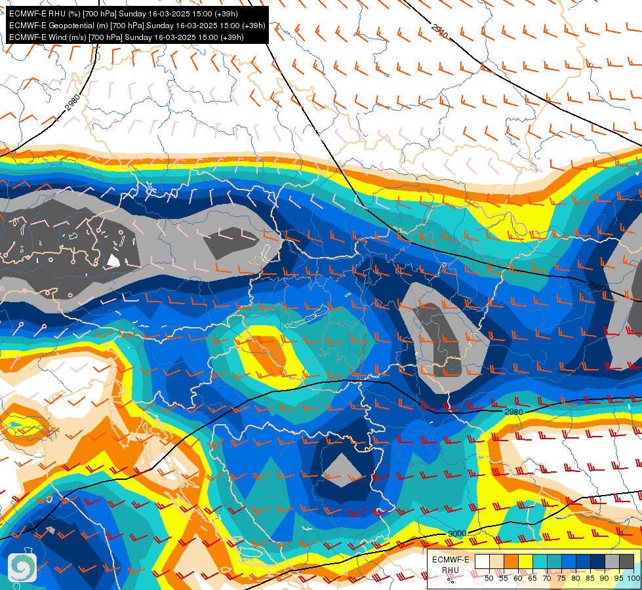Click the ECMWF-E RHU (%) title line

[x=123, y=14]
